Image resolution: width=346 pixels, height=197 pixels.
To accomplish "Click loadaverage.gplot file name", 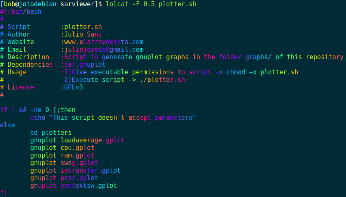I will click(92, 140).
